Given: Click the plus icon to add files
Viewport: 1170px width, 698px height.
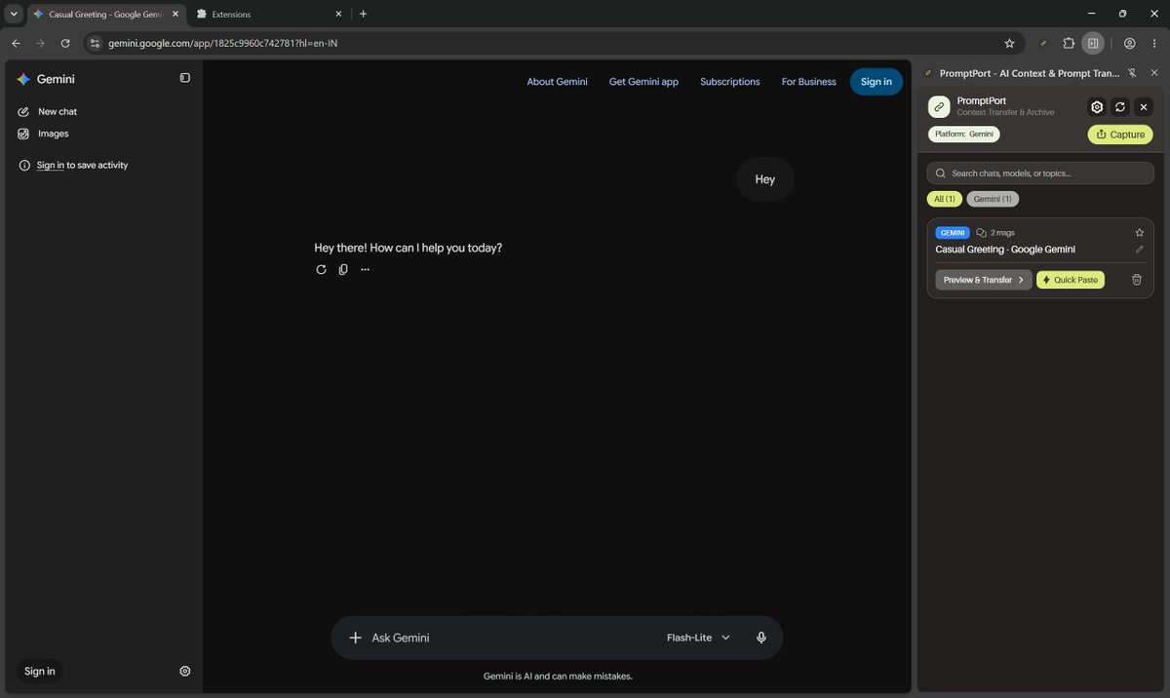Looking at the screenshot, I should click(355, 638).
